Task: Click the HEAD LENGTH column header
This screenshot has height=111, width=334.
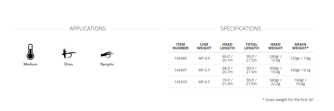Action: pos(227,46)
